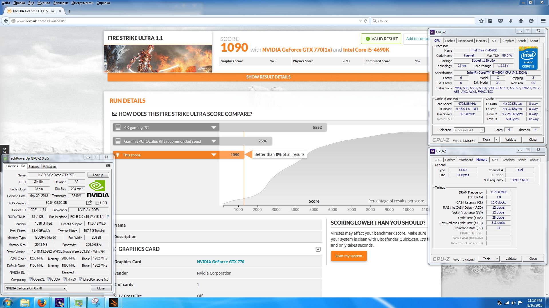549x308 pixels.
Task: Click the Scan my system button
Action: [348, 256]
